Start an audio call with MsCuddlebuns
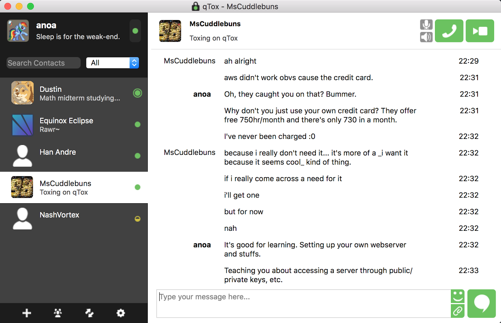This screenshot has width=501, height=323. pos(449,31)
